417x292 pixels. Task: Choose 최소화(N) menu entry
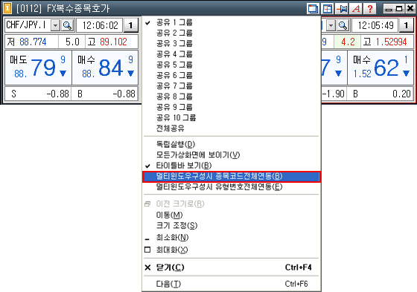click(231, 238)
